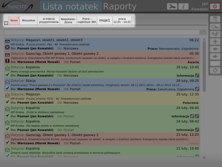Viewport: 222px width, 167px height.
Task: Click the plus add-note icon in sidebar
Action: point(215,41)
